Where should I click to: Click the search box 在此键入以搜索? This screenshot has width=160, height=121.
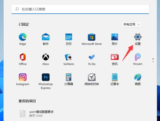[x=80, y=9]
